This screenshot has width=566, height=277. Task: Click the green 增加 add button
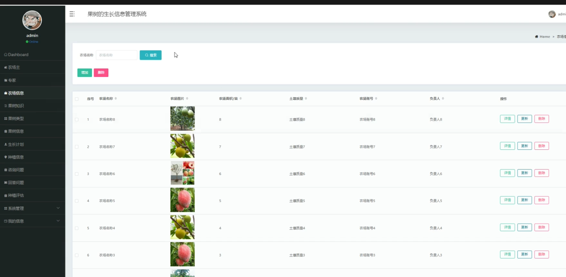click(85, 73)
